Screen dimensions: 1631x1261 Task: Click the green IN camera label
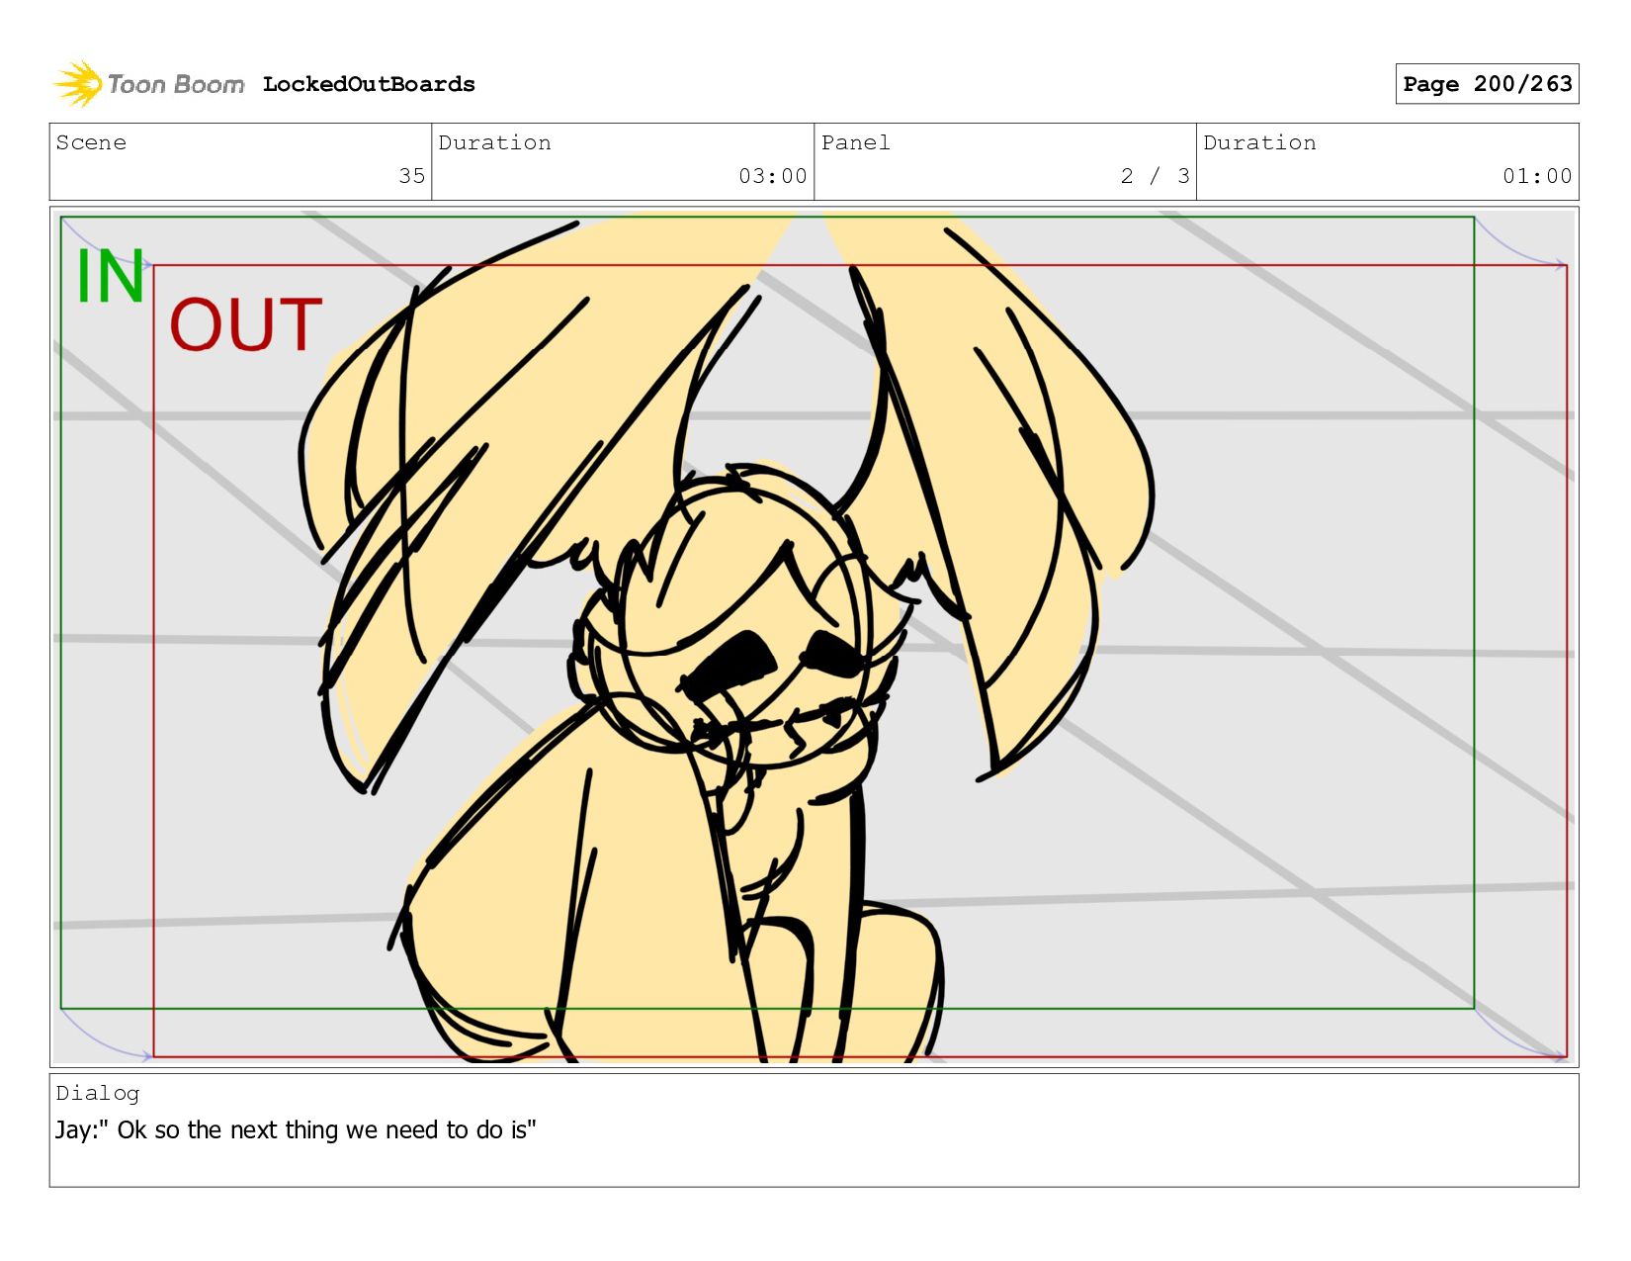coord(111,277)
